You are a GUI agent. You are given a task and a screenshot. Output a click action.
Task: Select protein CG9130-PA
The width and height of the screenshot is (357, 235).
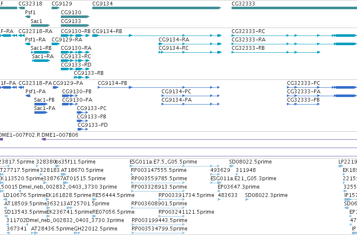70,105
